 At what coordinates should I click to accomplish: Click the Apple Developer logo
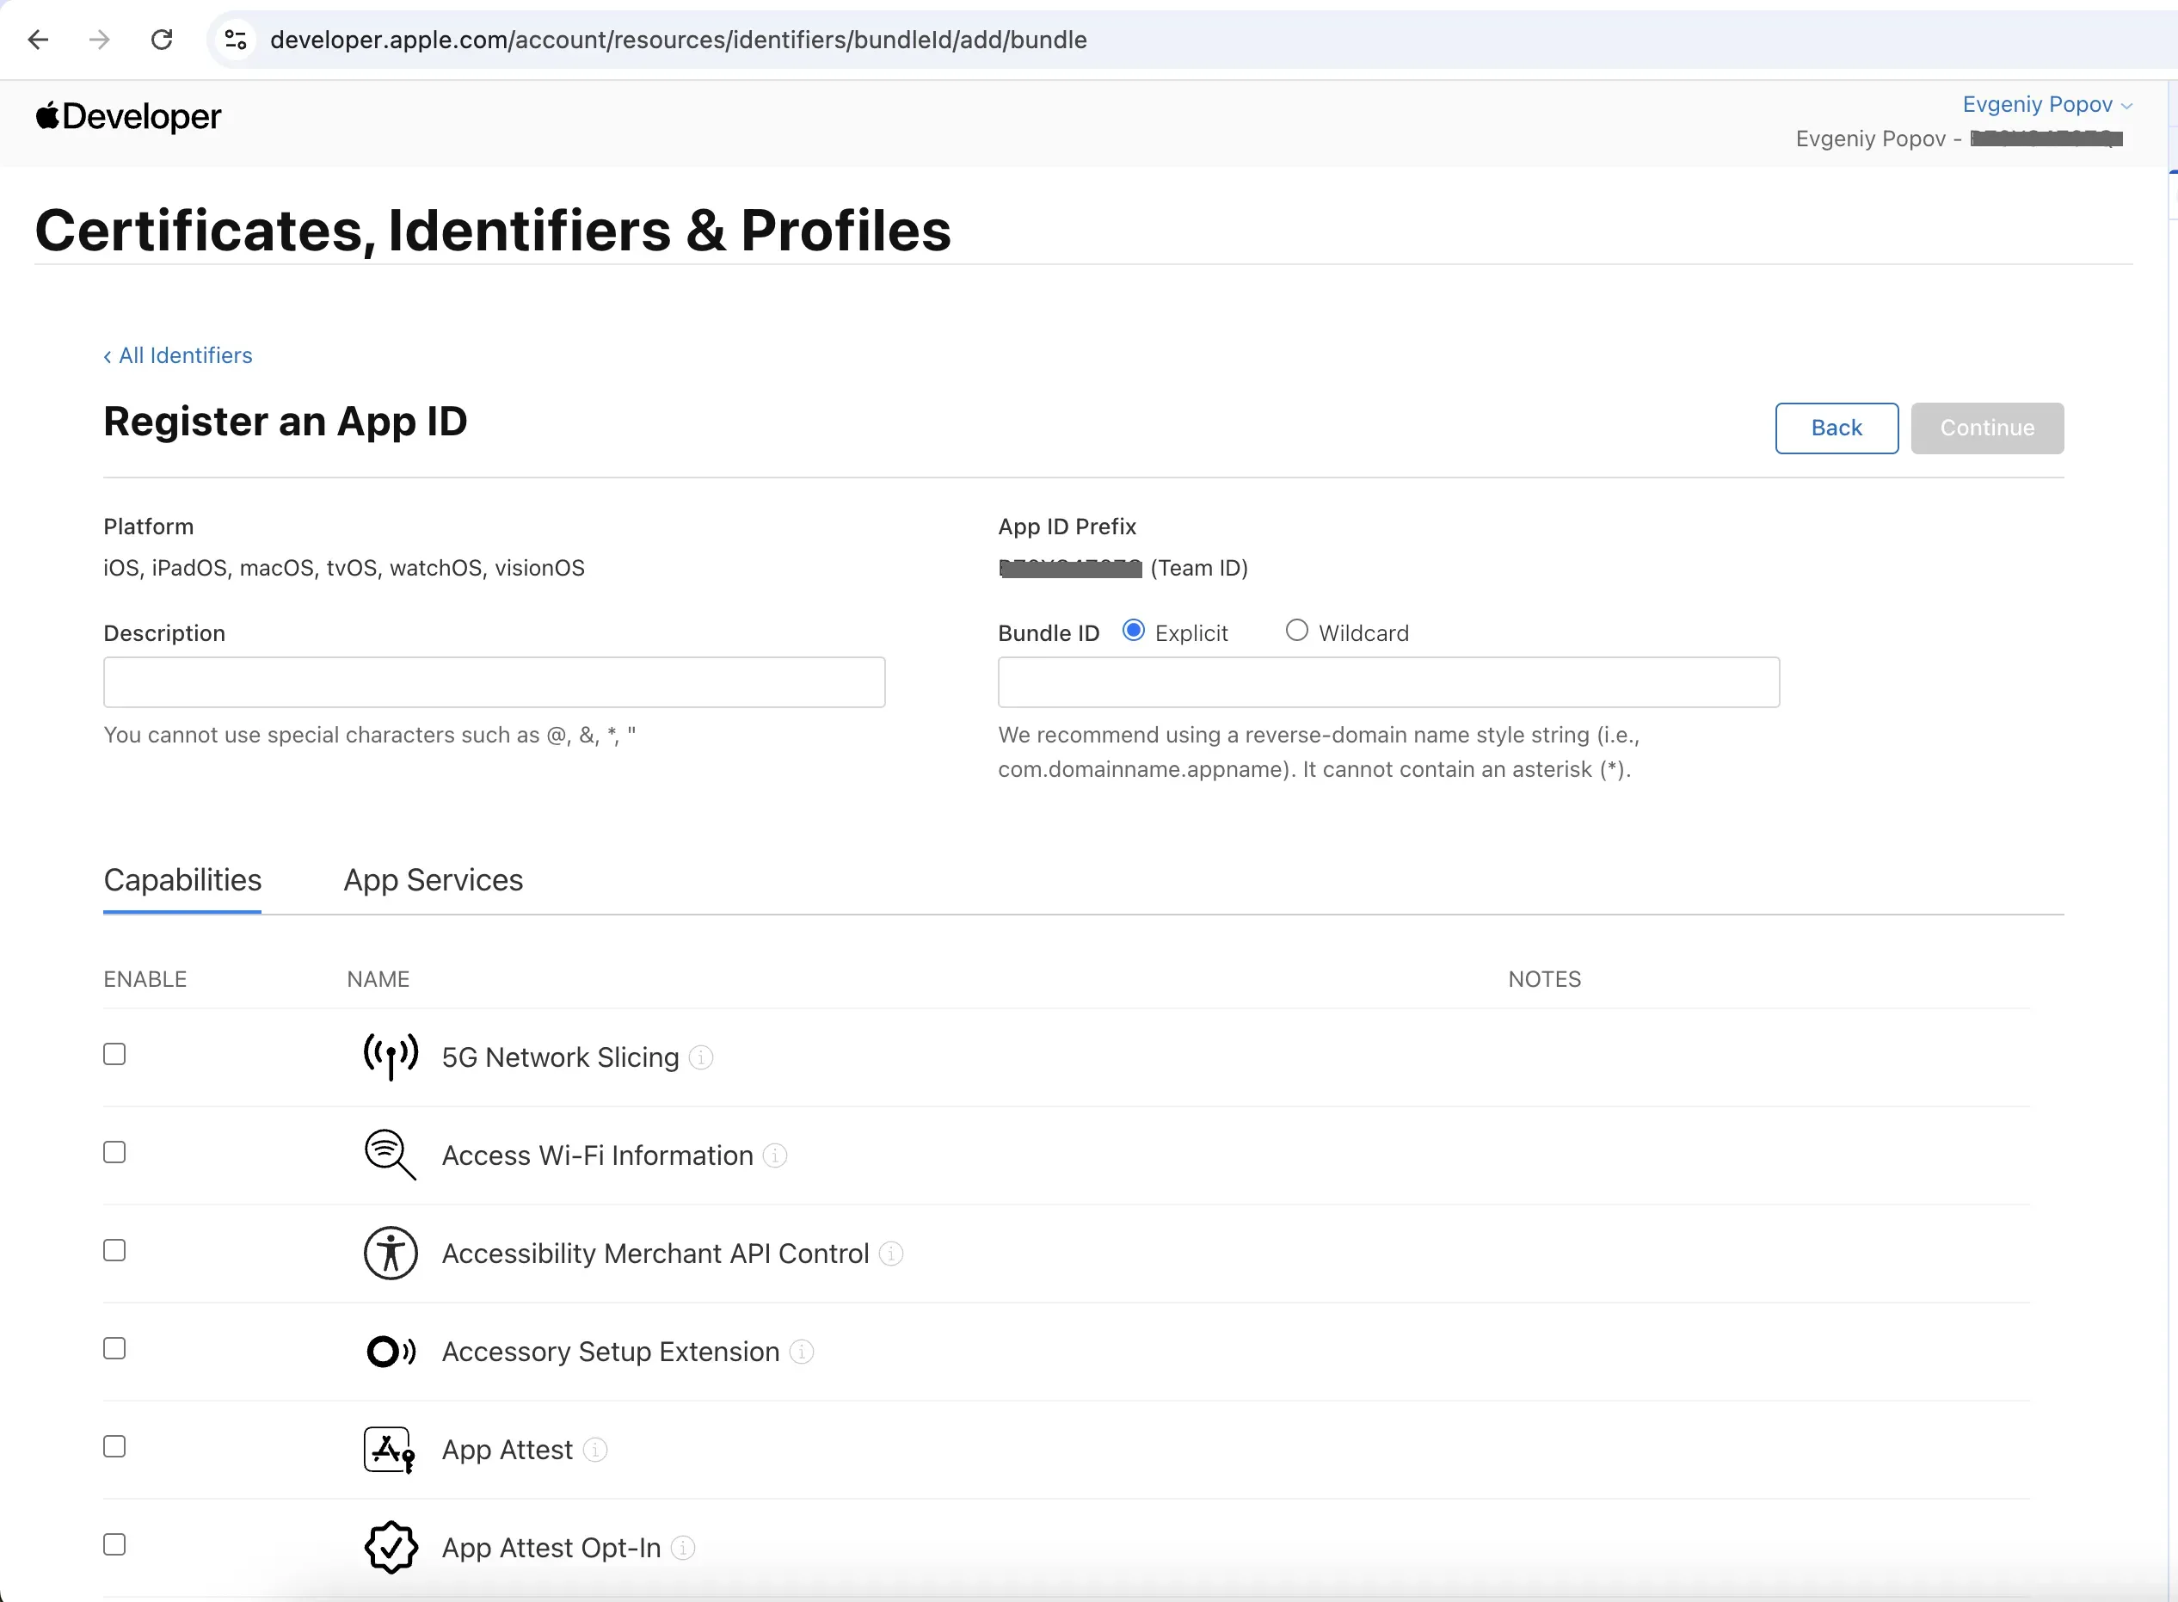point(128,116)
